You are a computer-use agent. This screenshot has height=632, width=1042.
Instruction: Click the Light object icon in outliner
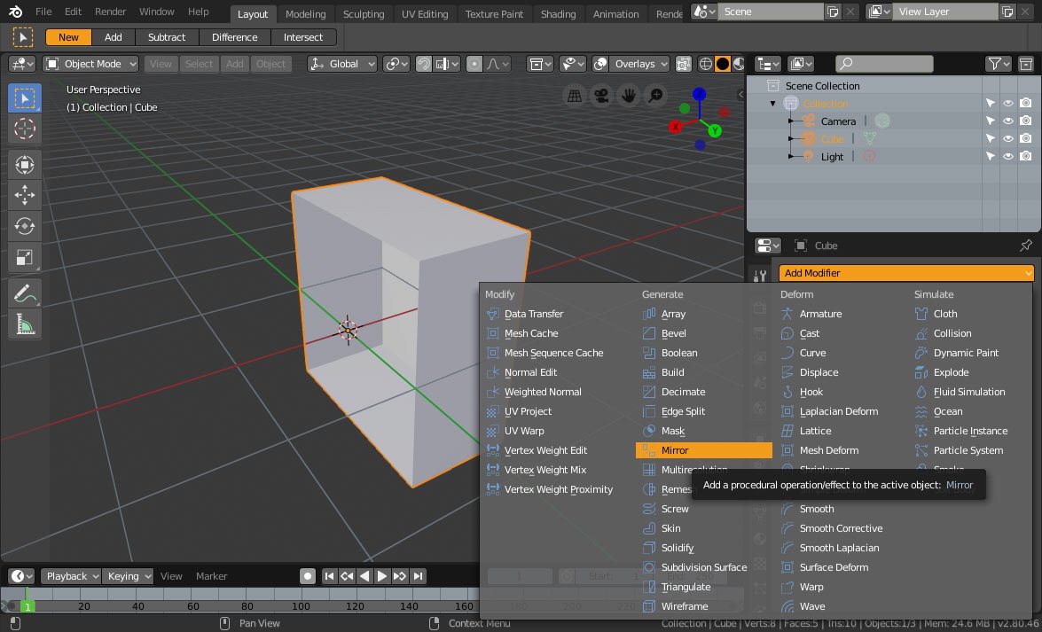click(809, 156)
